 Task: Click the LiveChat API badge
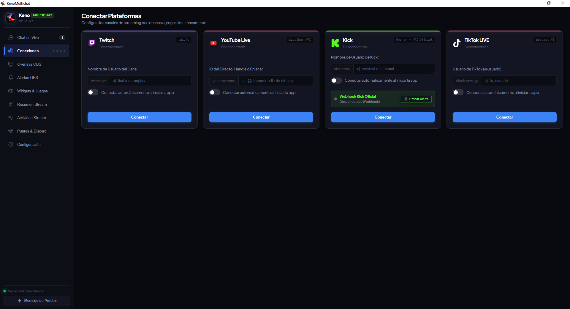pyautogui.click(x=300, y=40)
